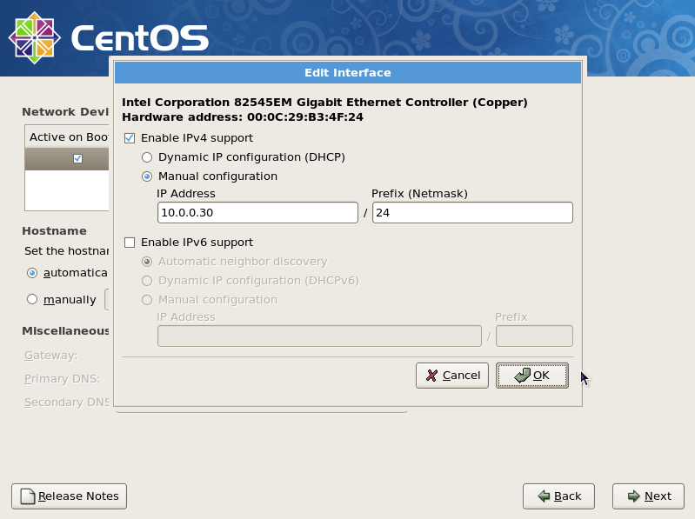
Task: Click the CentOS logo icon
Action: tap(35, 38)
